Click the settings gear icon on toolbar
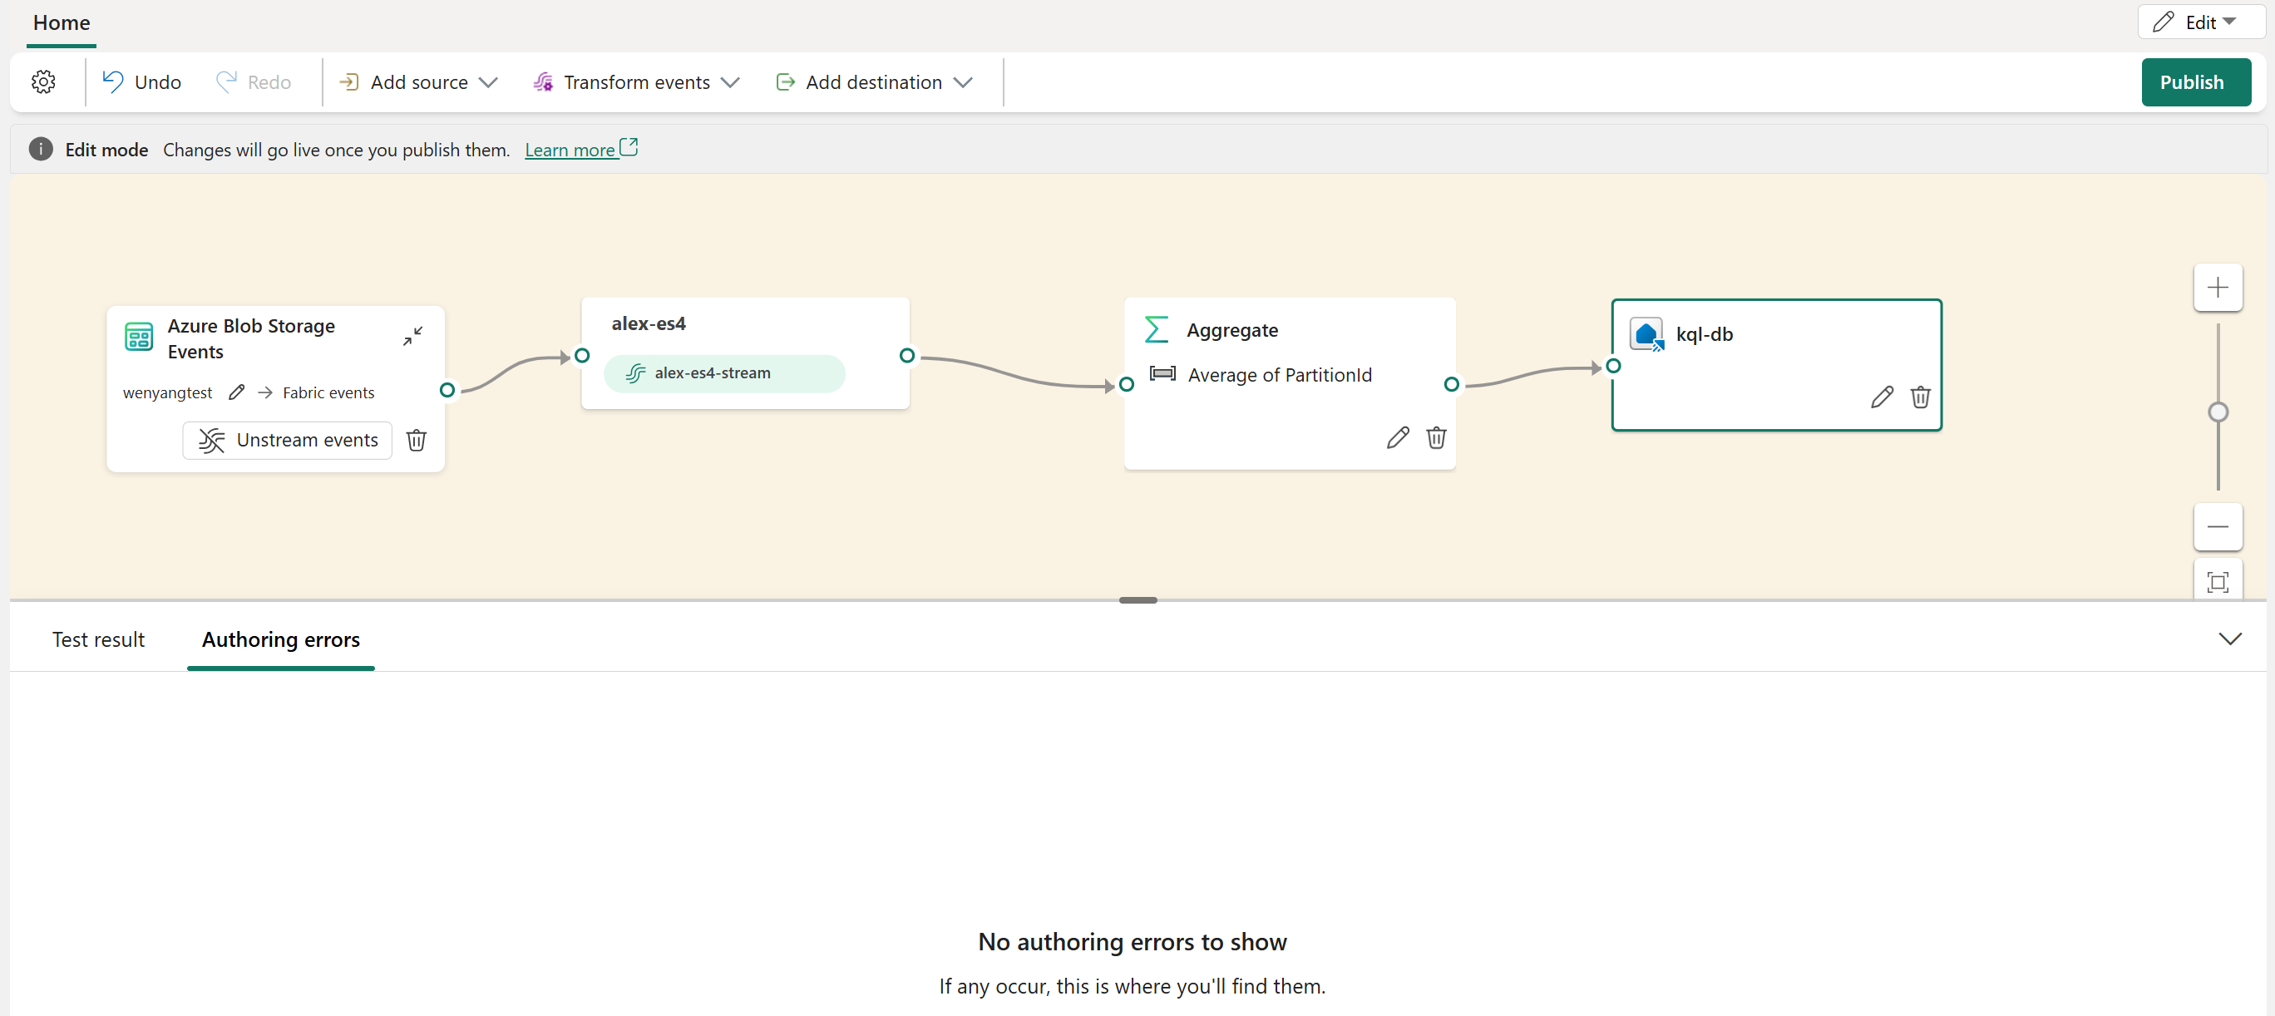The image size is (2275, 1016). pos(43,81)
